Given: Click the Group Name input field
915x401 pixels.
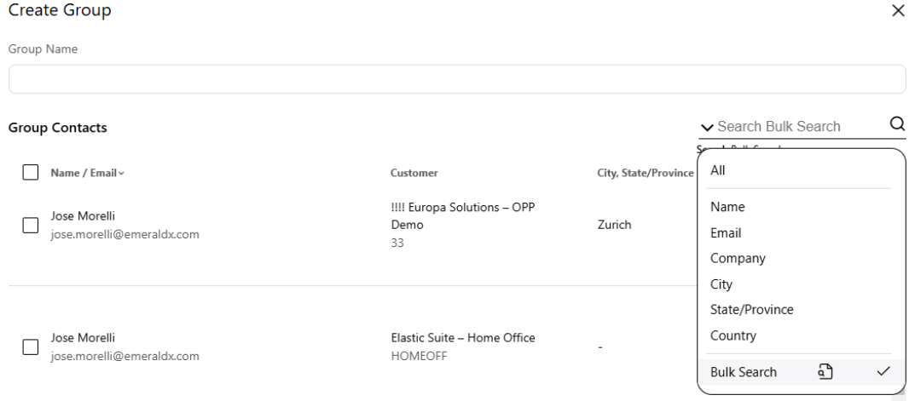Looking at the screenshot, I should click(457, 79).
